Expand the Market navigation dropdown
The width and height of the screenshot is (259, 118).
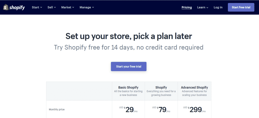click(68, 7)
